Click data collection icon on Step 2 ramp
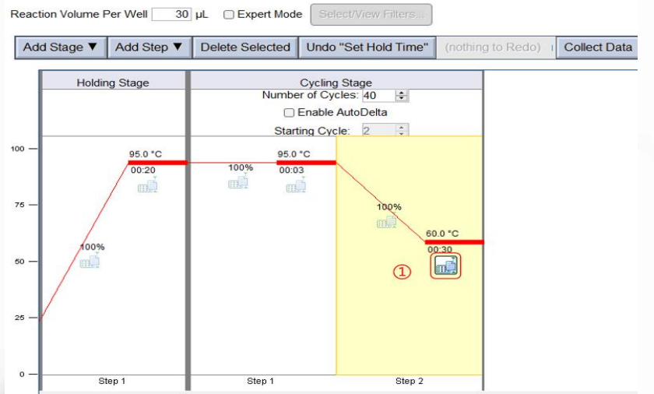Image resolution: width=654 pixels, height=394 pixels. coord(387,222)
